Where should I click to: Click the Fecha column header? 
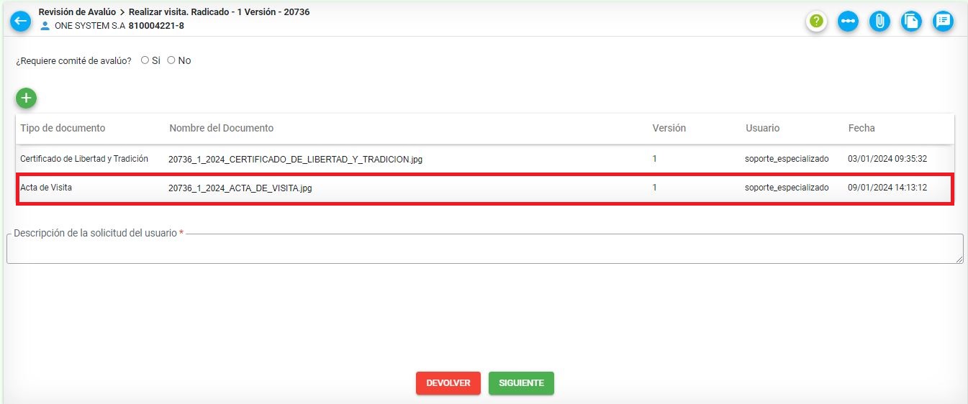pyautogui.click(x=861, y=128)
